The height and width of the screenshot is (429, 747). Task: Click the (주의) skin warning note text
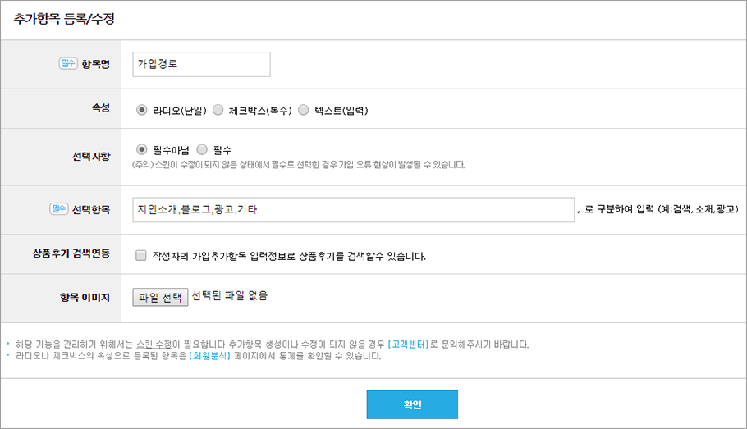(x=298, y=165)
